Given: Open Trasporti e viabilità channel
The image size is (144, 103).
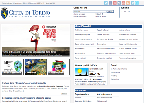Looking at the screenshot, I should click(104, 58).
